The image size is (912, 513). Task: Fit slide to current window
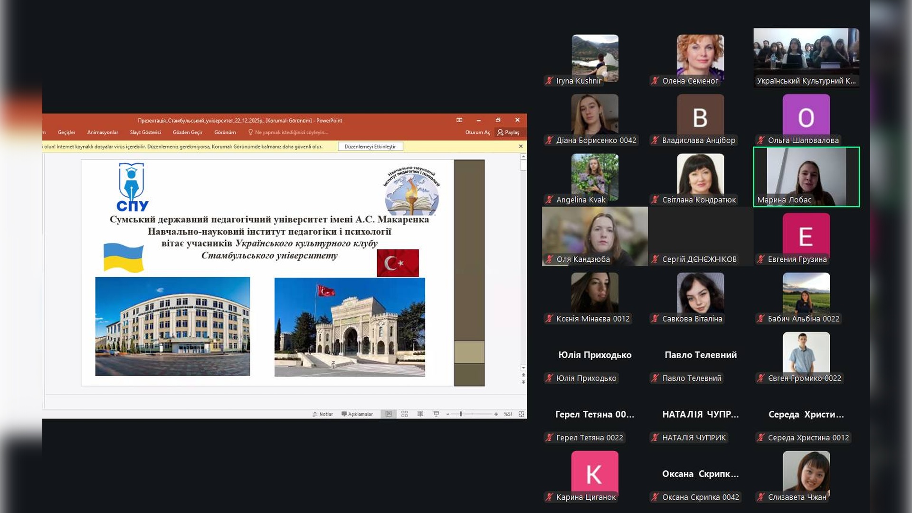coord(522,414)
